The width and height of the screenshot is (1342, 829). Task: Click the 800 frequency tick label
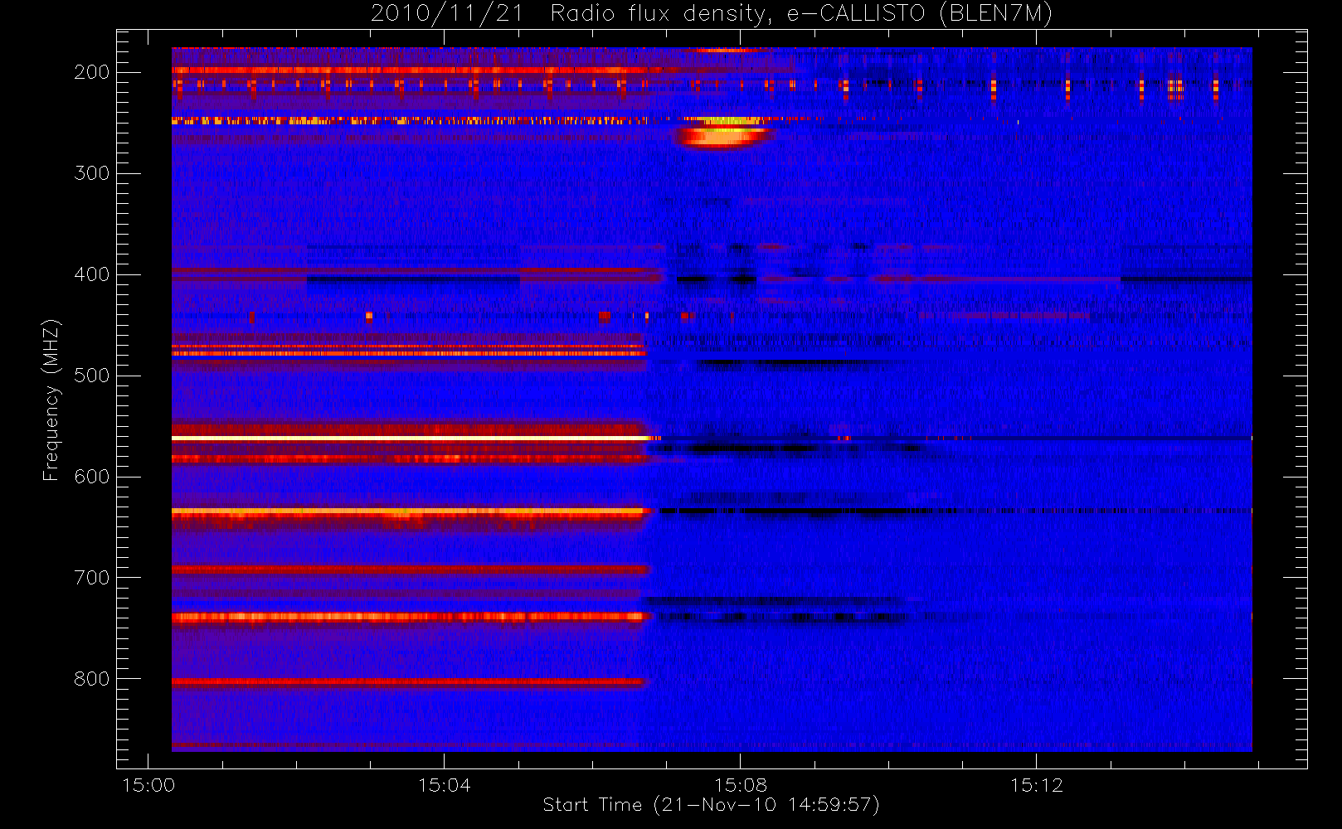(x=92, y=679)
